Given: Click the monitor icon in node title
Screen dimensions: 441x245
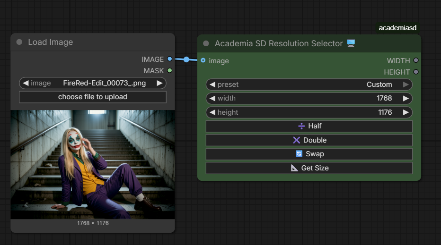Looking at the screenshot, I should [351, 43].
